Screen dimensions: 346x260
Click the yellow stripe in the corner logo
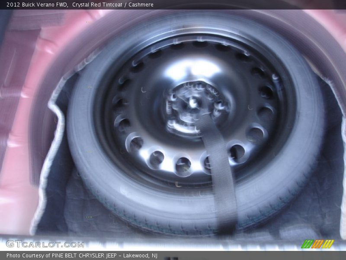pyautogui.click(x=328, y=244)
